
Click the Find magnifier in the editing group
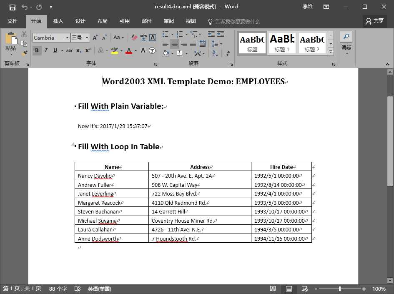[x=346, y=36]
